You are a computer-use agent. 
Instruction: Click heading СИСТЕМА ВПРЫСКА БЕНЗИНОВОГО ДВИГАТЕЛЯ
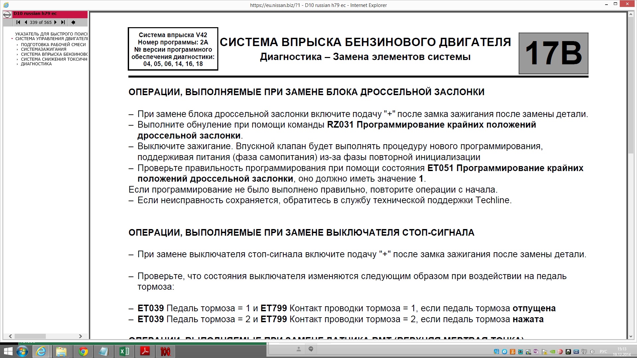[x=365, y=42]
